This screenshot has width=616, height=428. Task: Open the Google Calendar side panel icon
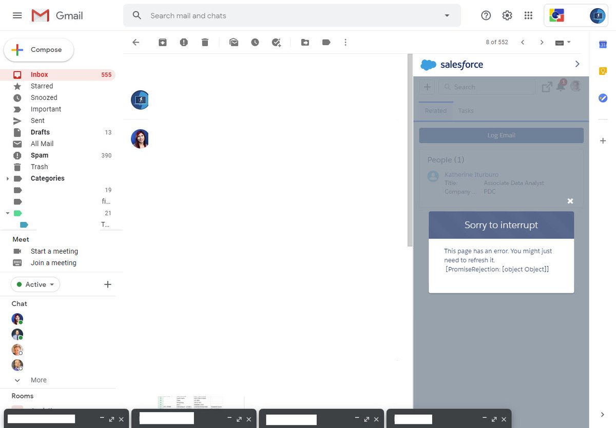(603, 45)
